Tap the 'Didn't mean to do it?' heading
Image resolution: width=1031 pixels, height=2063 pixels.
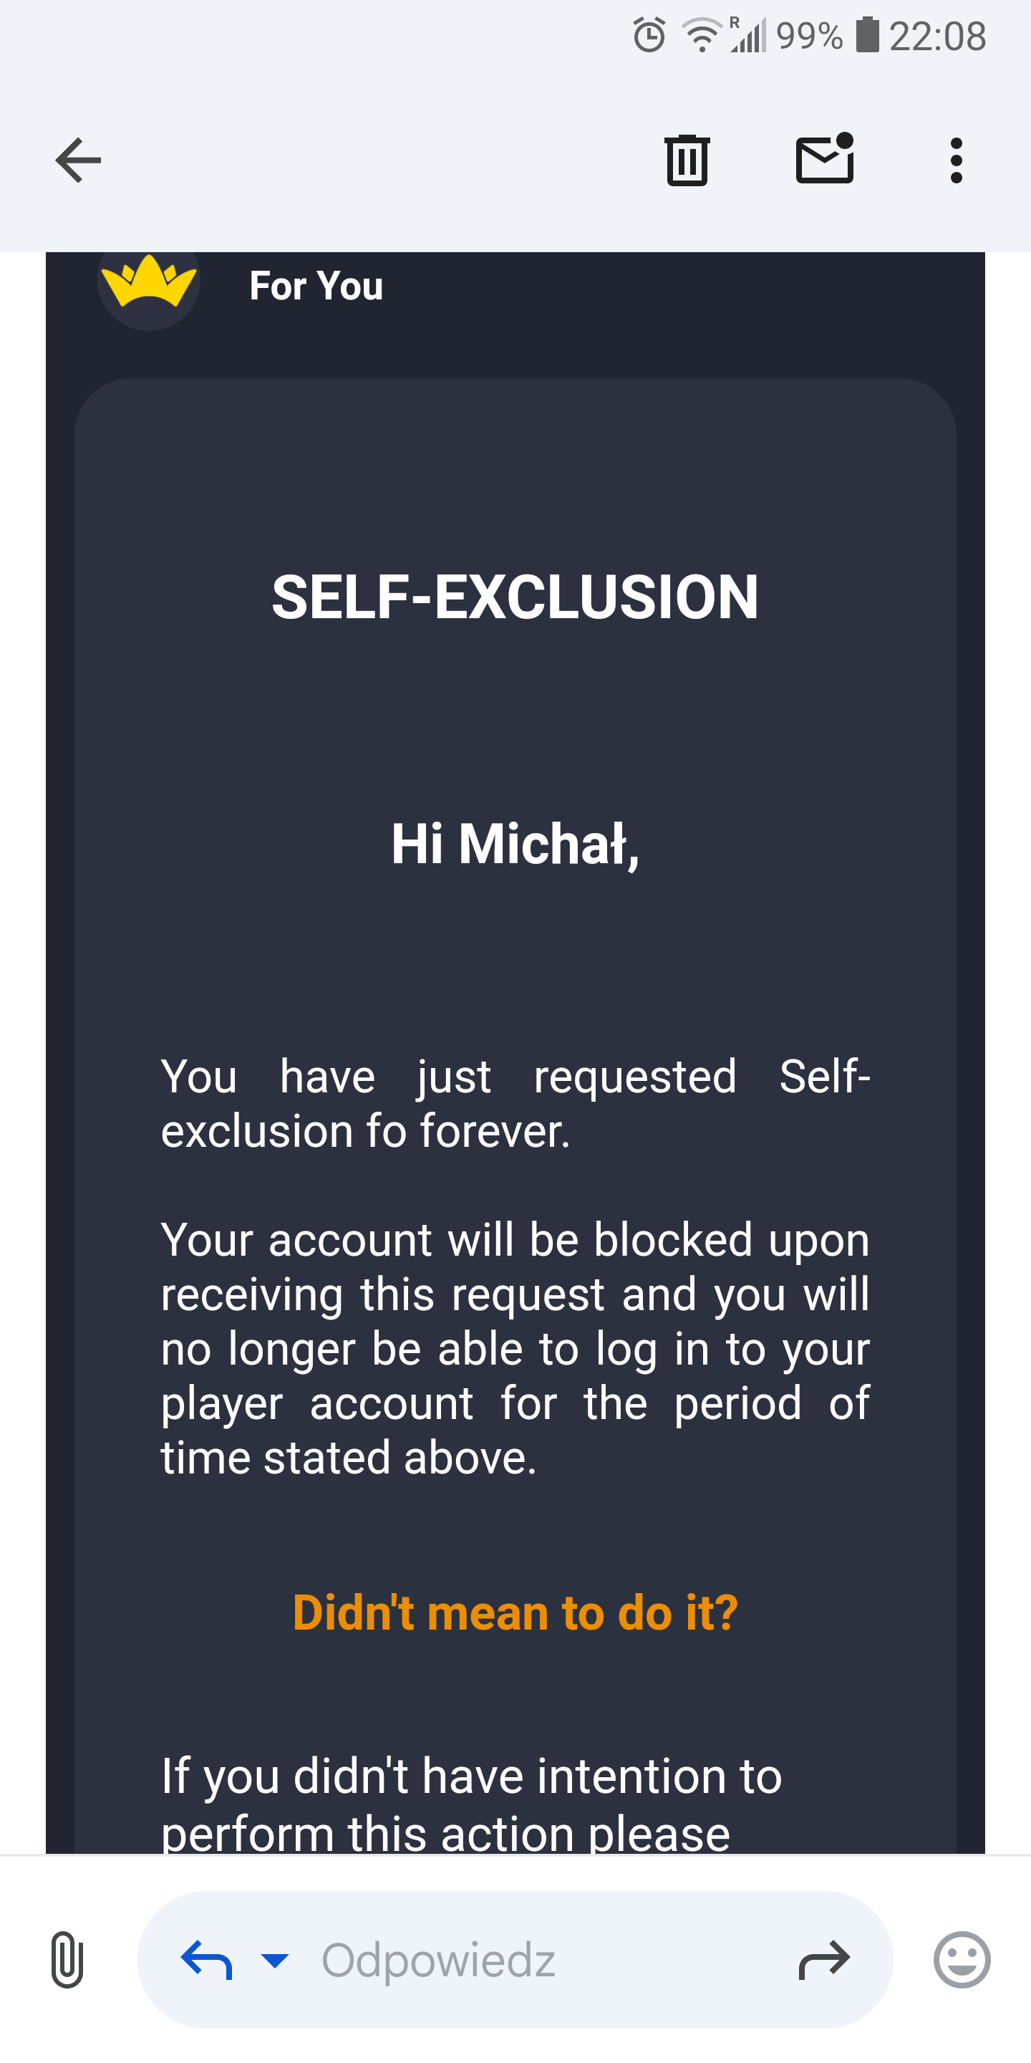click(515, 1611)
